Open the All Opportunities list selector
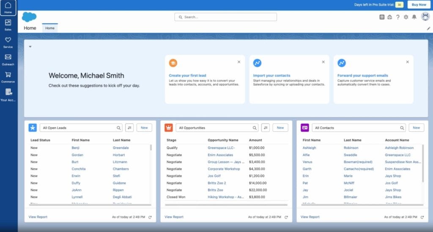Image resolution: width=433 pixels, height=232 pixels. (217, 128)
